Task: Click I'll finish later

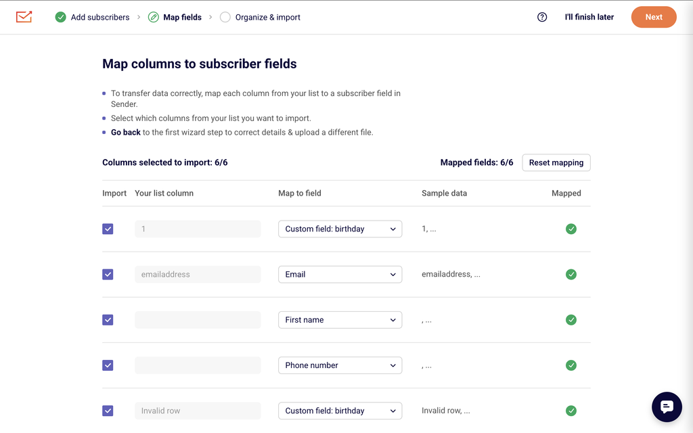Action: 589,17
